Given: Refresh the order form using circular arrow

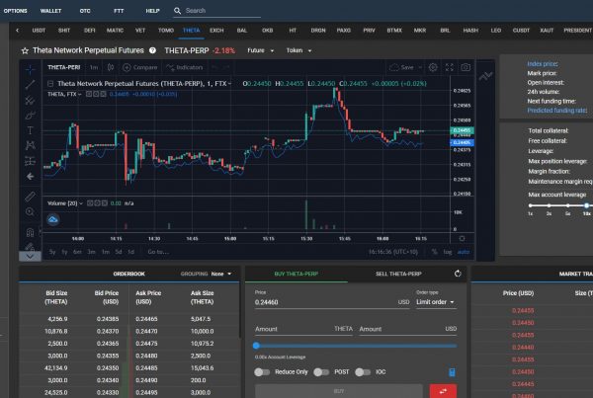Looking at the screenshot, I should pos(458,274).
